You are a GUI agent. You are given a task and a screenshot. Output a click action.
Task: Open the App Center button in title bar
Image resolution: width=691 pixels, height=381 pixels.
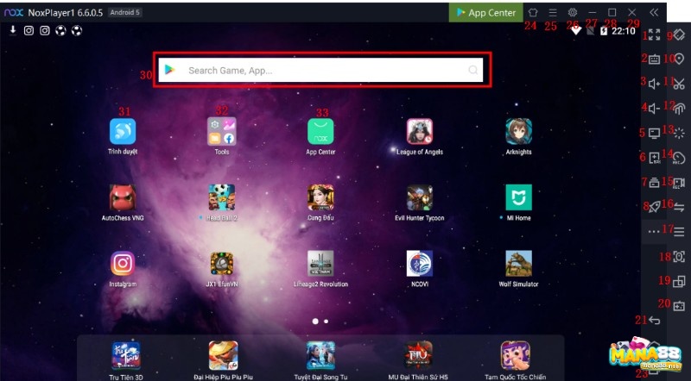[x=486, y=13]
